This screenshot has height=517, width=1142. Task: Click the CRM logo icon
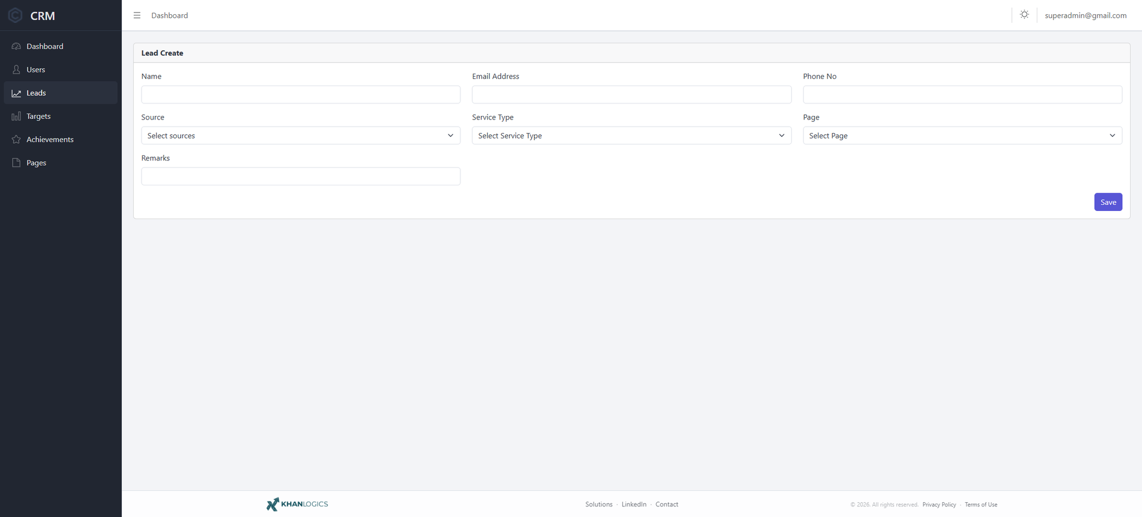coord(15,15)
